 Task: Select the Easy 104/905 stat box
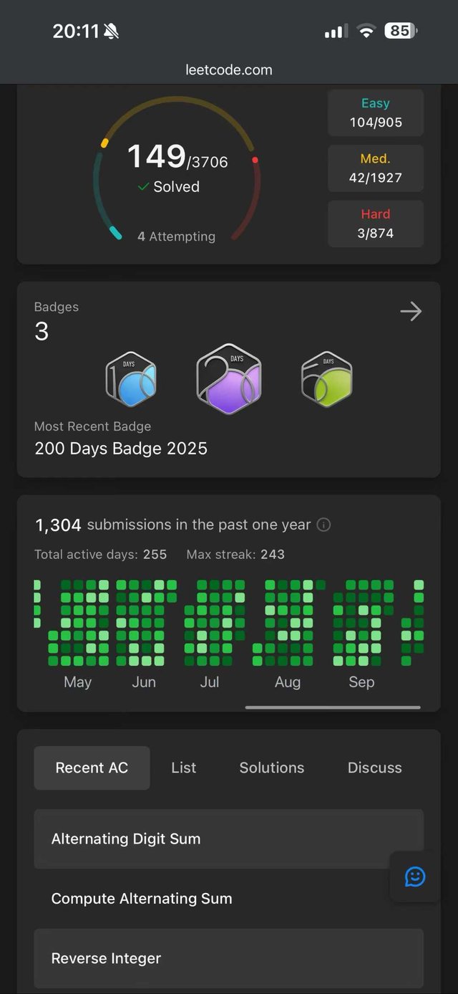(376, 113)
